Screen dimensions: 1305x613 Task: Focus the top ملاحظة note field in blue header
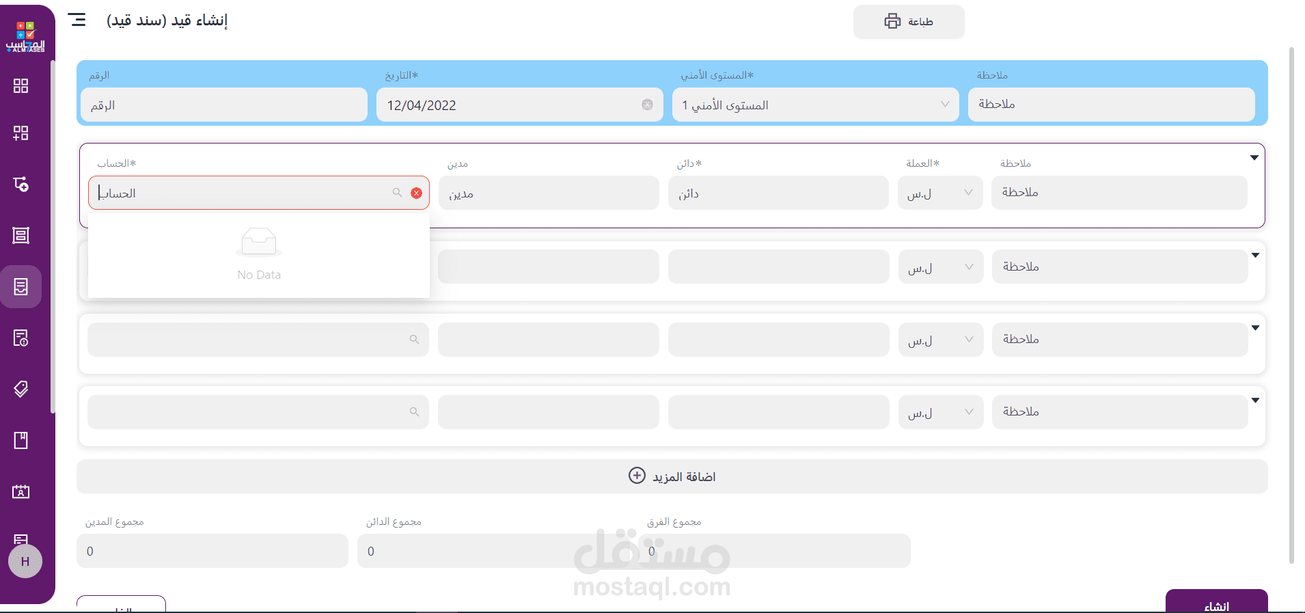coord(1112,105)
